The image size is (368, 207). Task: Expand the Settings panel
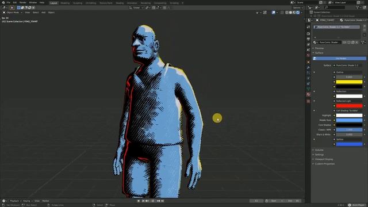(319, 155)
